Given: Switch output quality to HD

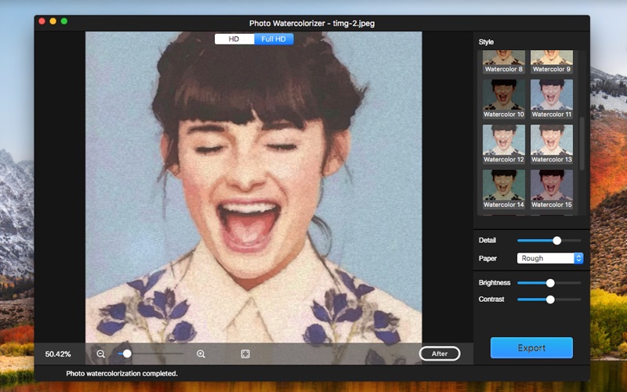Looking at the screenshot, I should [x=234, y=38].
